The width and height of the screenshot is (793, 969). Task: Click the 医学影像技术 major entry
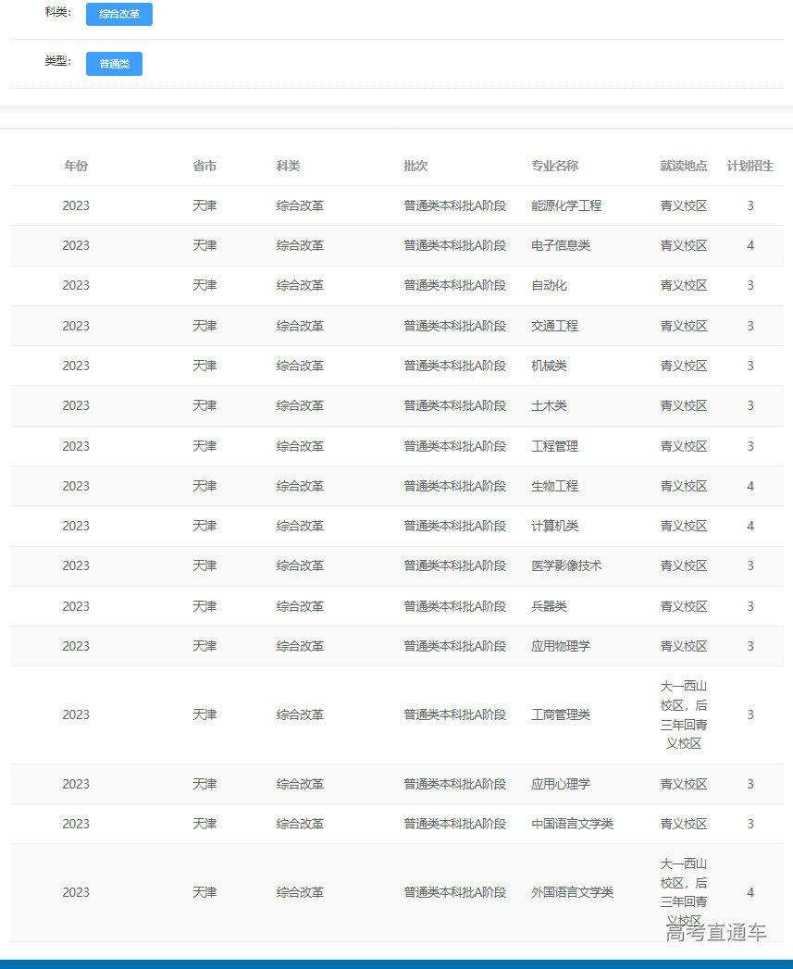click(566, 565)
